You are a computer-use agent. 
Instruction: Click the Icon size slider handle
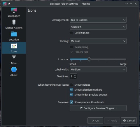coord(89,59)
